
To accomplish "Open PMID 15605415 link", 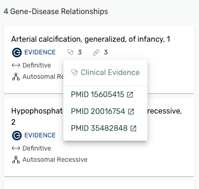I will tap(98, 94).
